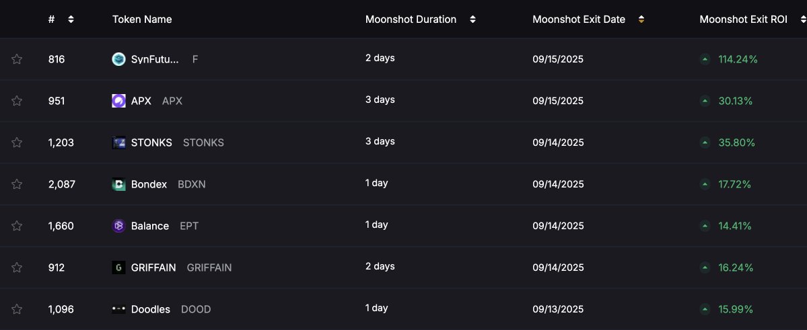This screenshot has height=330, width=807.
Task: Click the 35.80% ROI value
Action: click(736, 142)
